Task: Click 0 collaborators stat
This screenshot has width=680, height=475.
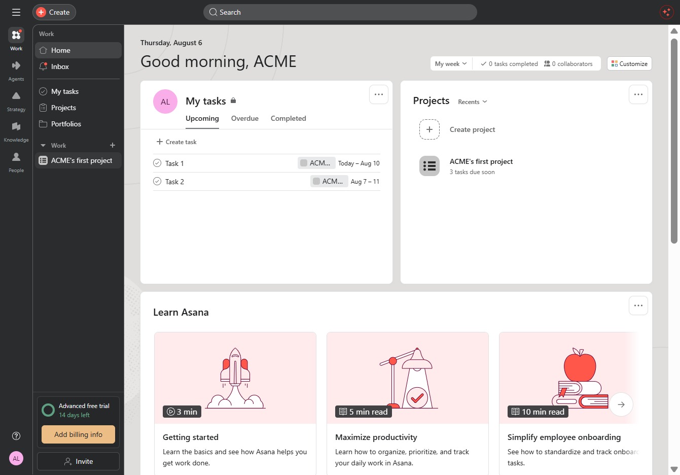Action: click(x=568, y=63)
